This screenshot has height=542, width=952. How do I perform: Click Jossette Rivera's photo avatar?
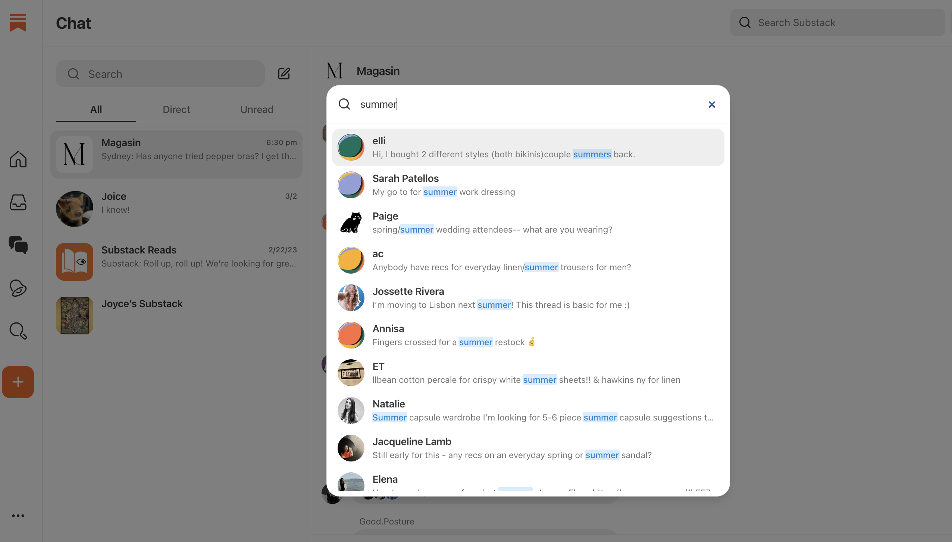click(351, 298)
